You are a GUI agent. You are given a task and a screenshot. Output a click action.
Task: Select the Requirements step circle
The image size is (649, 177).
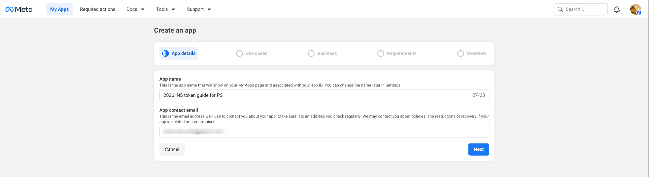pyautogui.click(x=381, y=53)
